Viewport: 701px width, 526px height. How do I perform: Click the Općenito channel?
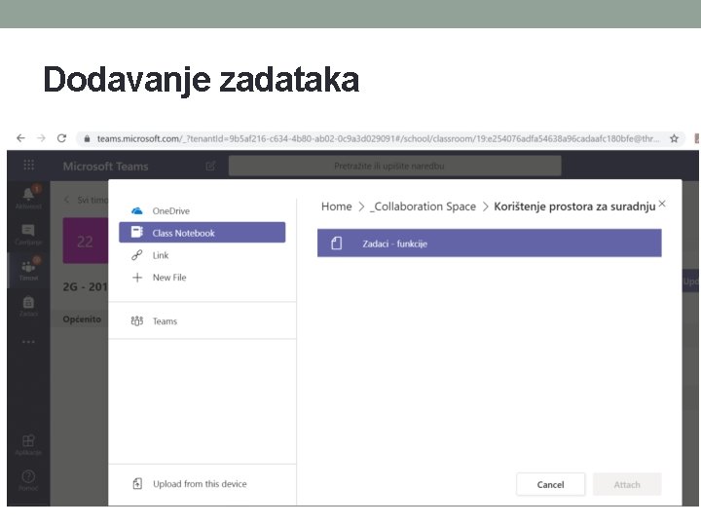[x=82, y=319]
